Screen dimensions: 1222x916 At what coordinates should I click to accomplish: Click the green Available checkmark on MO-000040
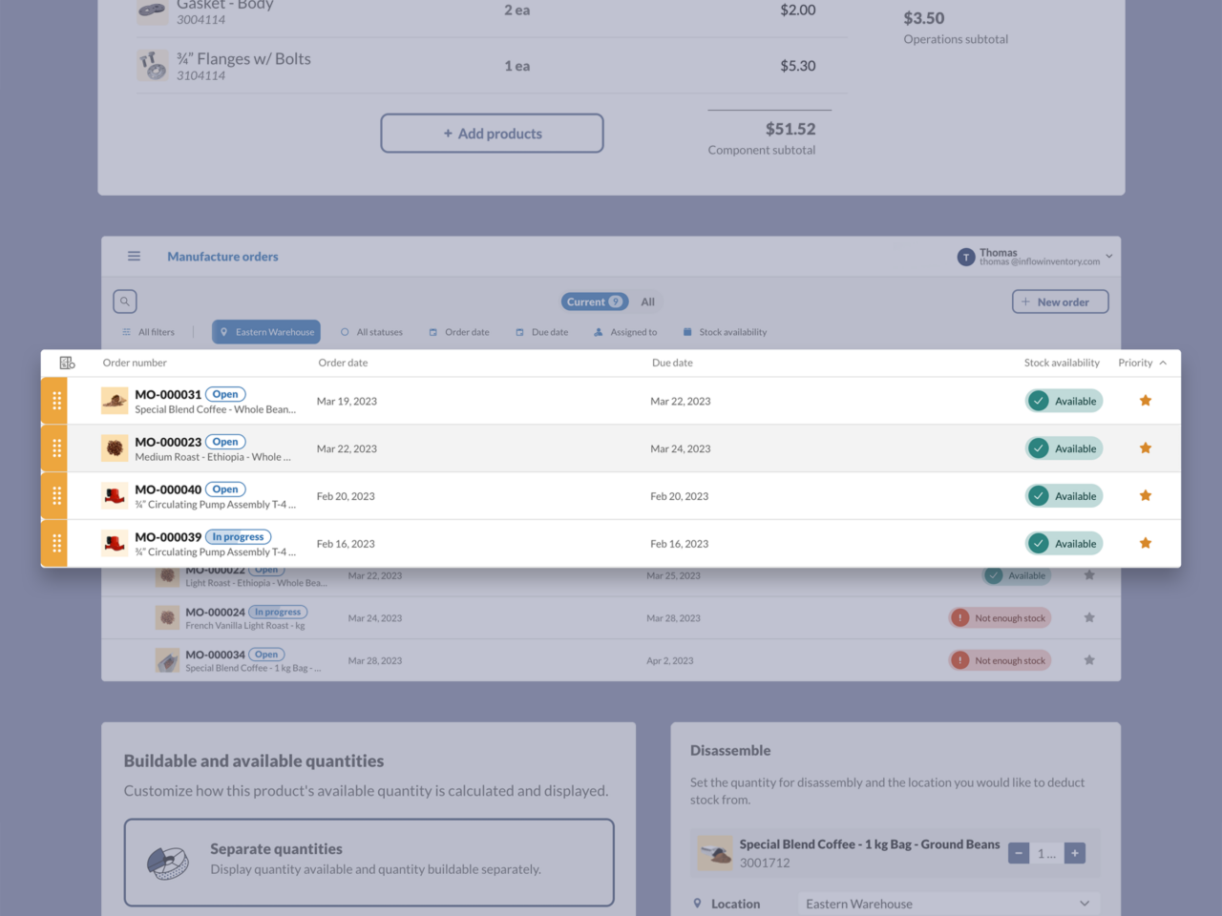pos(1038,495)
